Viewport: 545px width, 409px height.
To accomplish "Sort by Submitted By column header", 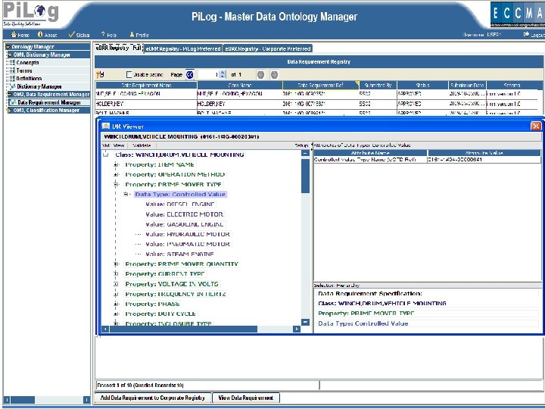I will (378, 85).
